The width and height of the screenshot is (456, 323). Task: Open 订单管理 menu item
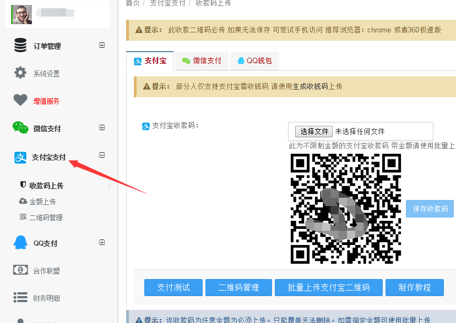[47, 46]
